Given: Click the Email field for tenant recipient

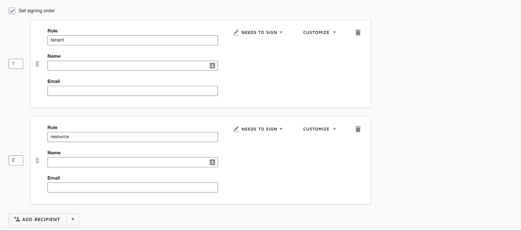Looking at the screenshot, I should pos(132,91).
